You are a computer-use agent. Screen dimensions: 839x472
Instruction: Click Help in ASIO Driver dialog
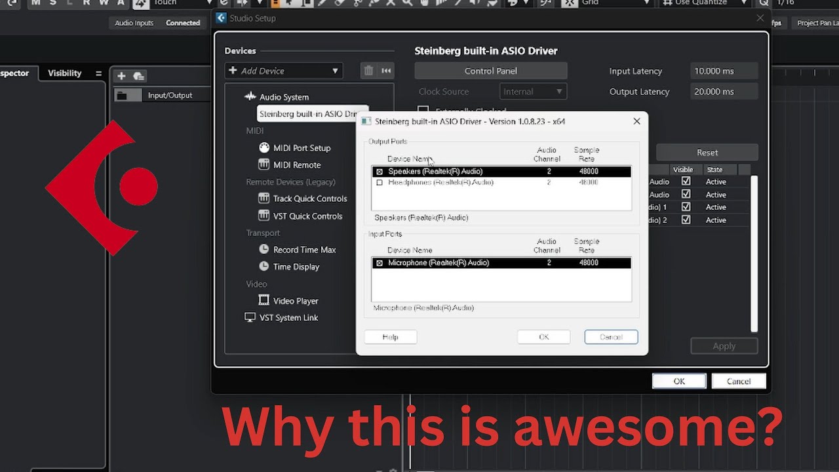[391, 337]
